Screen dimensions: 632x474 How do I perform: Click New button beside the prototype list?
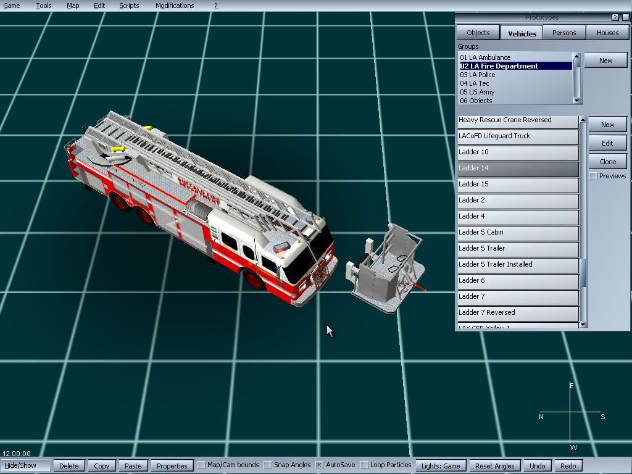607,125
